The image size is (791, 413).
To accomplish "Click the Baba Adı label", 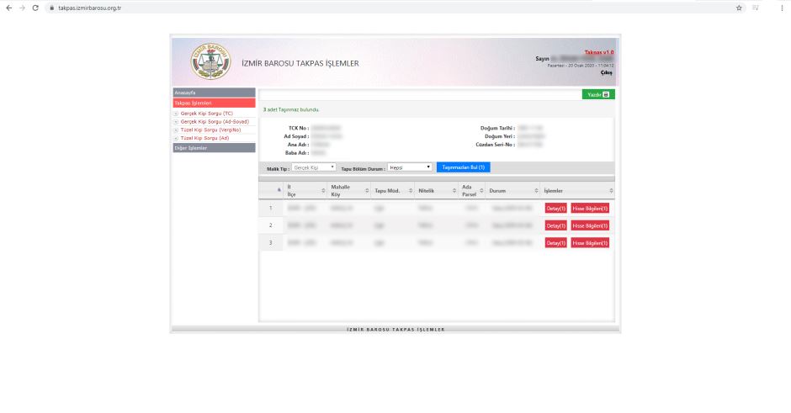I will coord(297,153).
